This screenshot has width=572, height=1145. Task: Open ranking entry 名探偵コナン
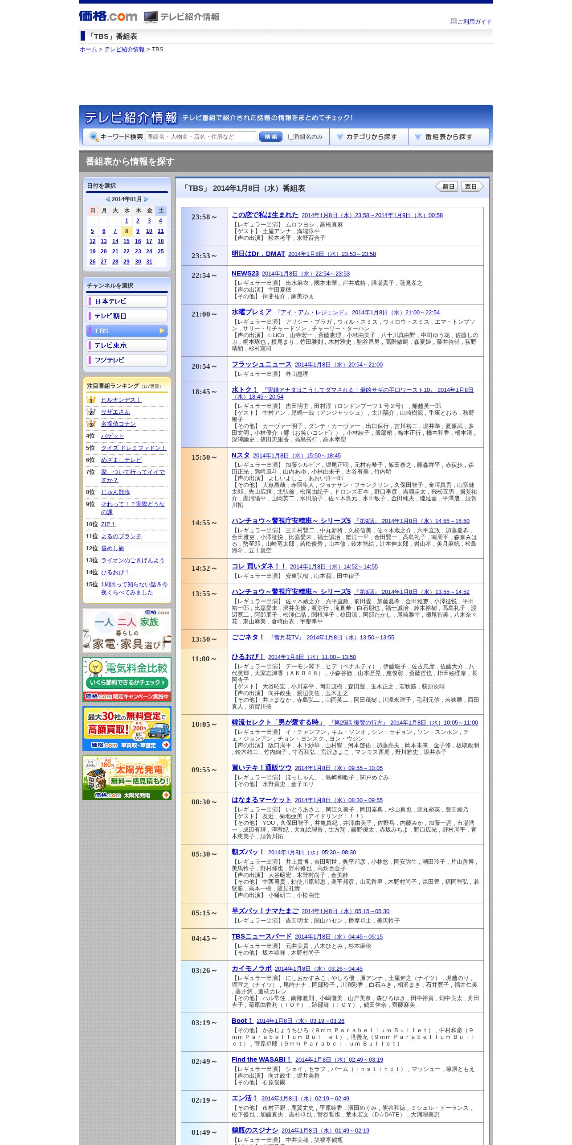(118, 424)
